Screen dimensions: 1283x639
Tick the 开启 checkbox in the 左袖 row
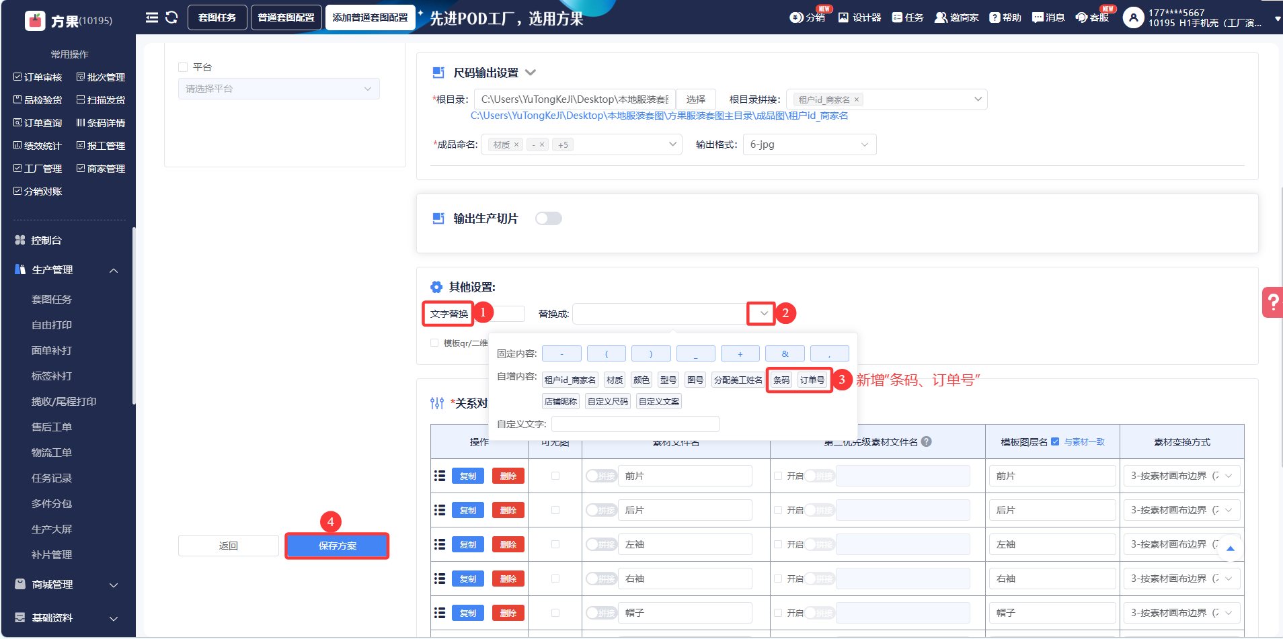click(778, 544)
